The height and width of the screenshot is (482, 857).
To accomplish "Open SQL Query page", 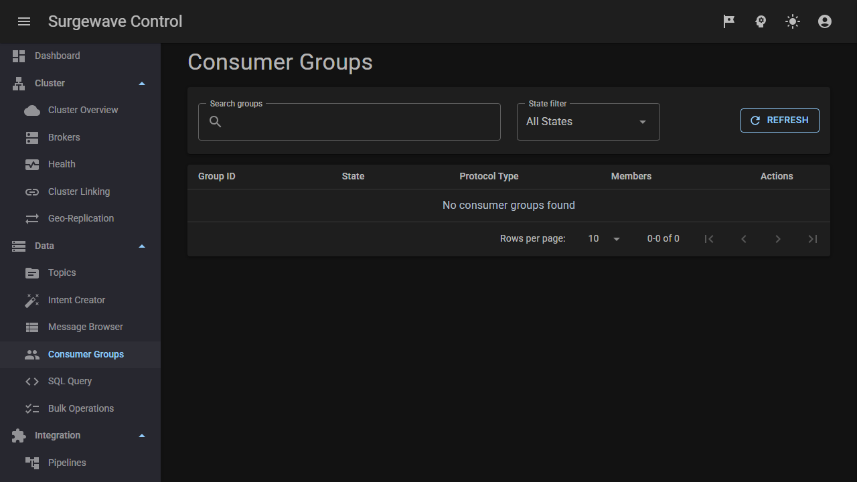I will 80,382.
